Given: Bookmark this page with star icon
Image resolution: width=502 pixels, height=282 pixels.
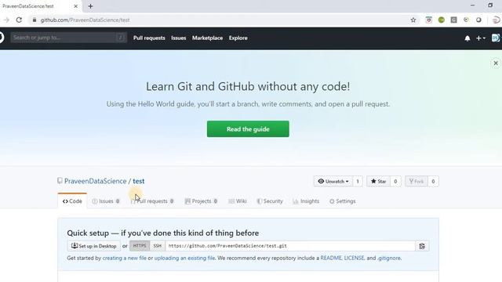Looking at the screenshot, I should click(x=413, y=20).
